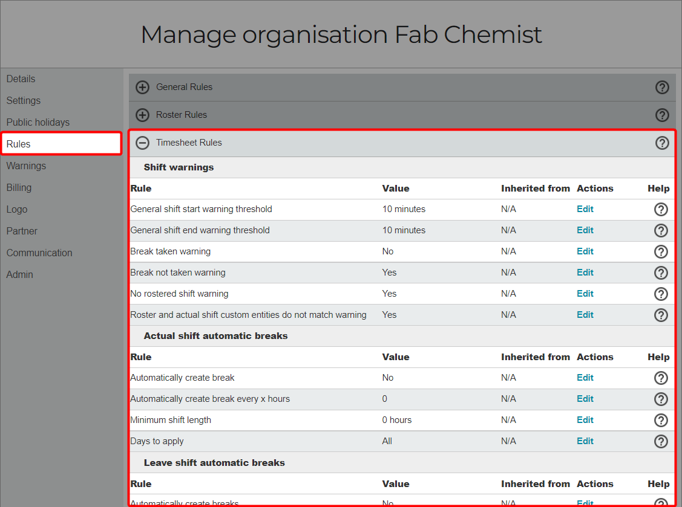
Task: Click the Actual shift automatic breaks subheading
Action: point(215,336)
